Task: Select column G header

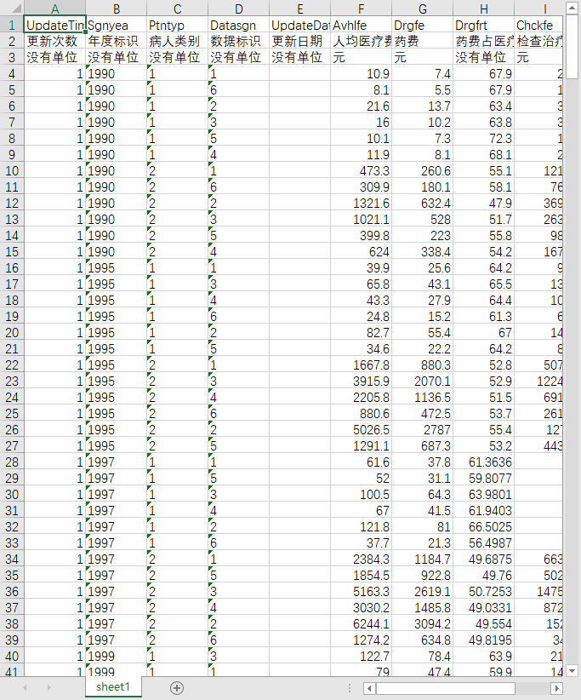Action: tap(422, 9)
